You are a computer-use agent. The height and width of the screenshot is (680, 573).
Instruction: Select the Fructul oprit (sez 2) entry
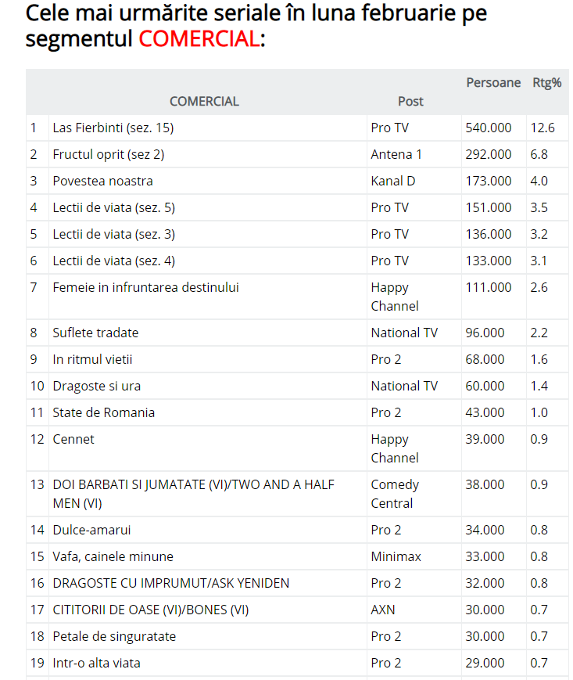point(108,154)
